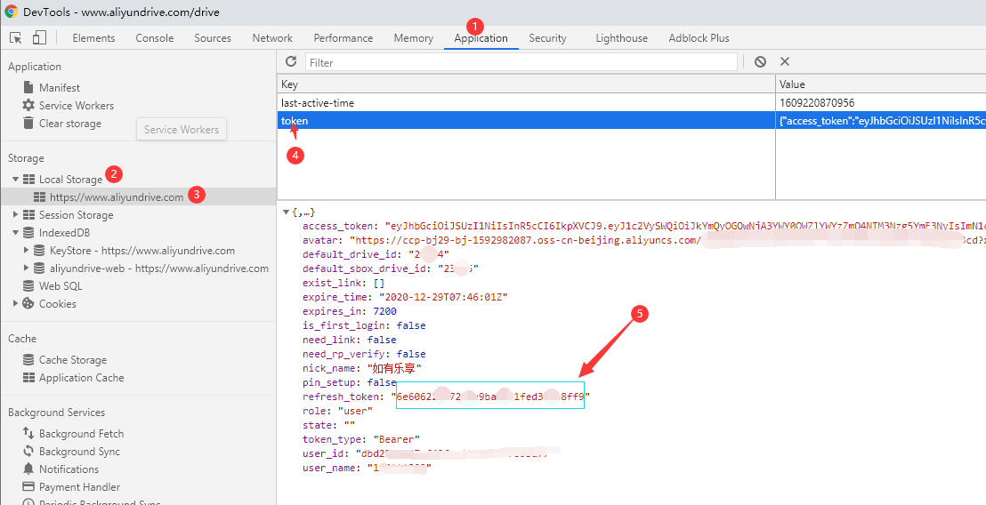The image size is (986, 505).
Task: Switch to the Network tab
Action: tap(272, 38)
